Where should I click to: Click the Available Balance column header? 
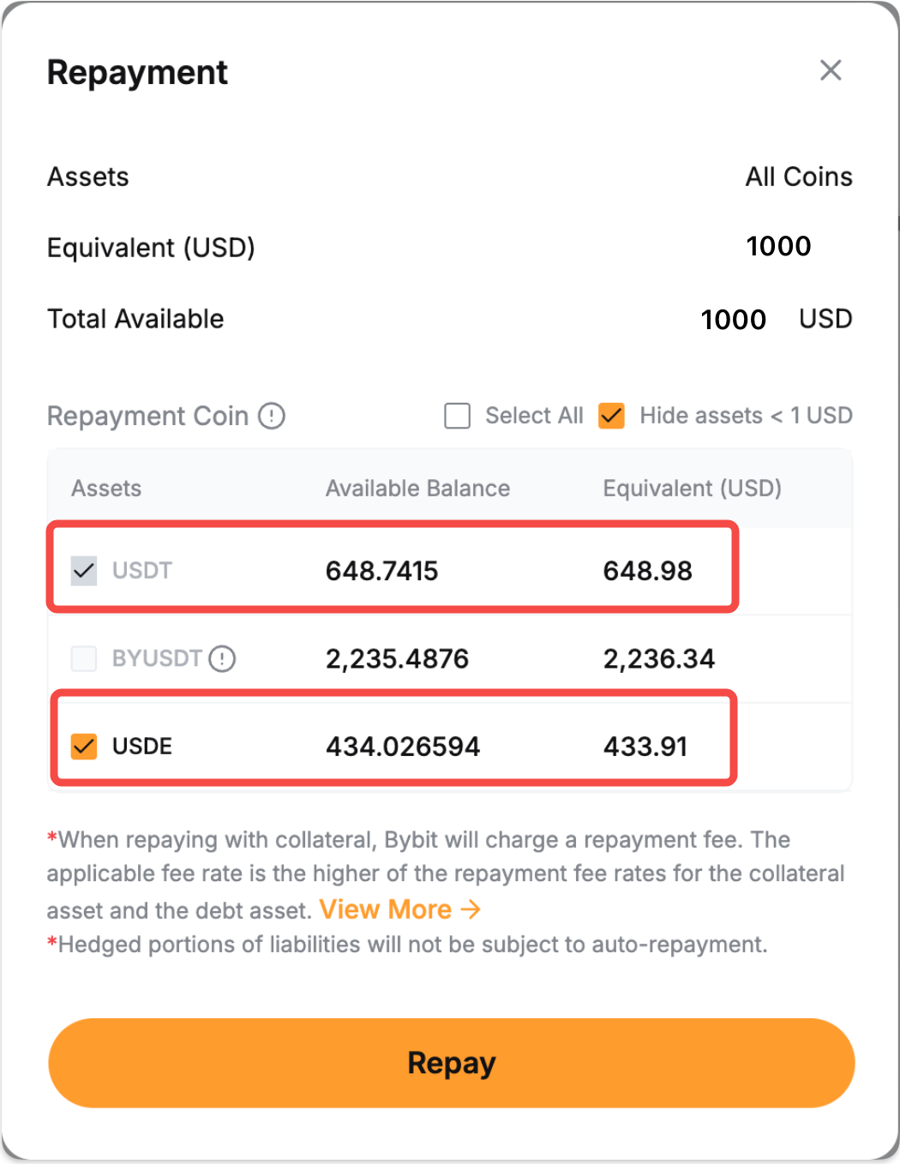click(417, 489)
